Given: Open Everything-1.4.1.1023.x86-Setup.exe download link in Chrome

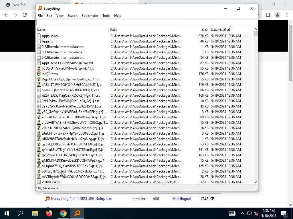Looking at the screenshot, I should pyautogui.click(x=82, y=199).
